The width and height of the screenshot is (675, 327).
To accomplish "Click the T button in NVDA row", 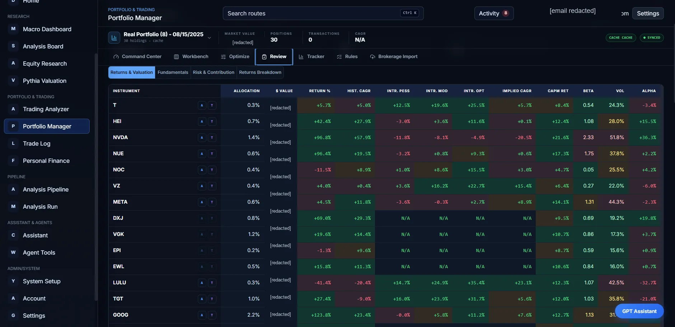I will 212,138.
